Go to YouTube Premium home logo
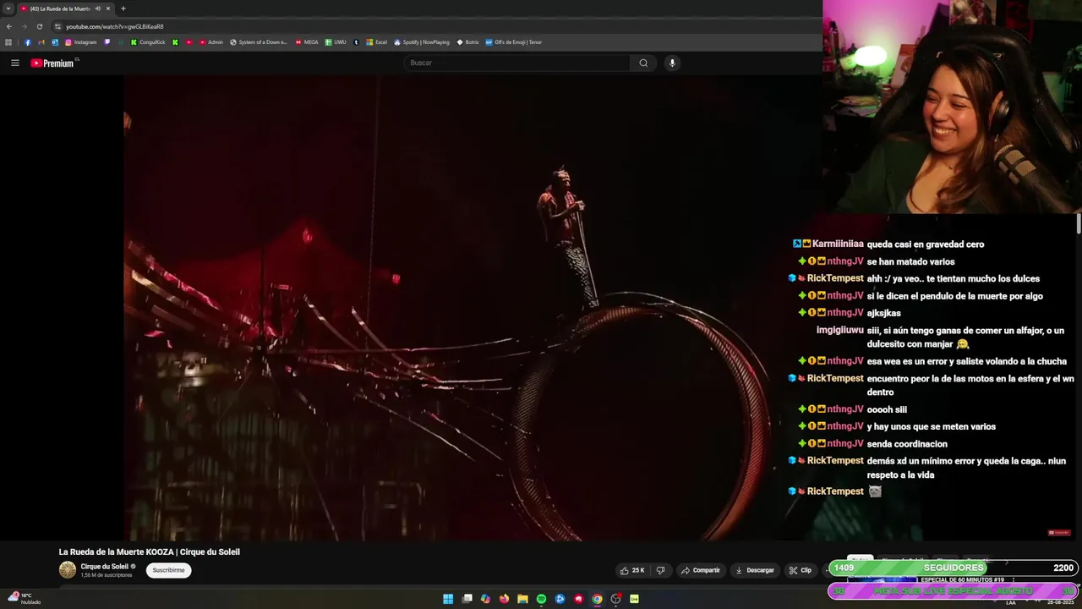 (54, 63)
